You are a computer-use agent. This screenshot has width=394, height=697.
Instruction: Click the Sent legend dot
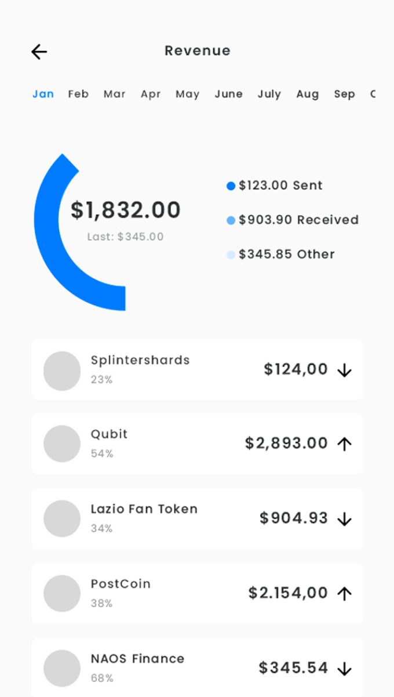[x=231, y=186]
